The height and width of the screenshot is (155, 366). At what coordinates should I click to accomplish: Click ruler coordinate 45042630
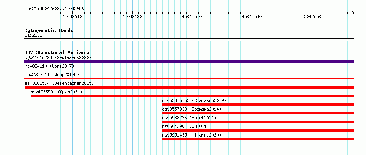point(192,16)
